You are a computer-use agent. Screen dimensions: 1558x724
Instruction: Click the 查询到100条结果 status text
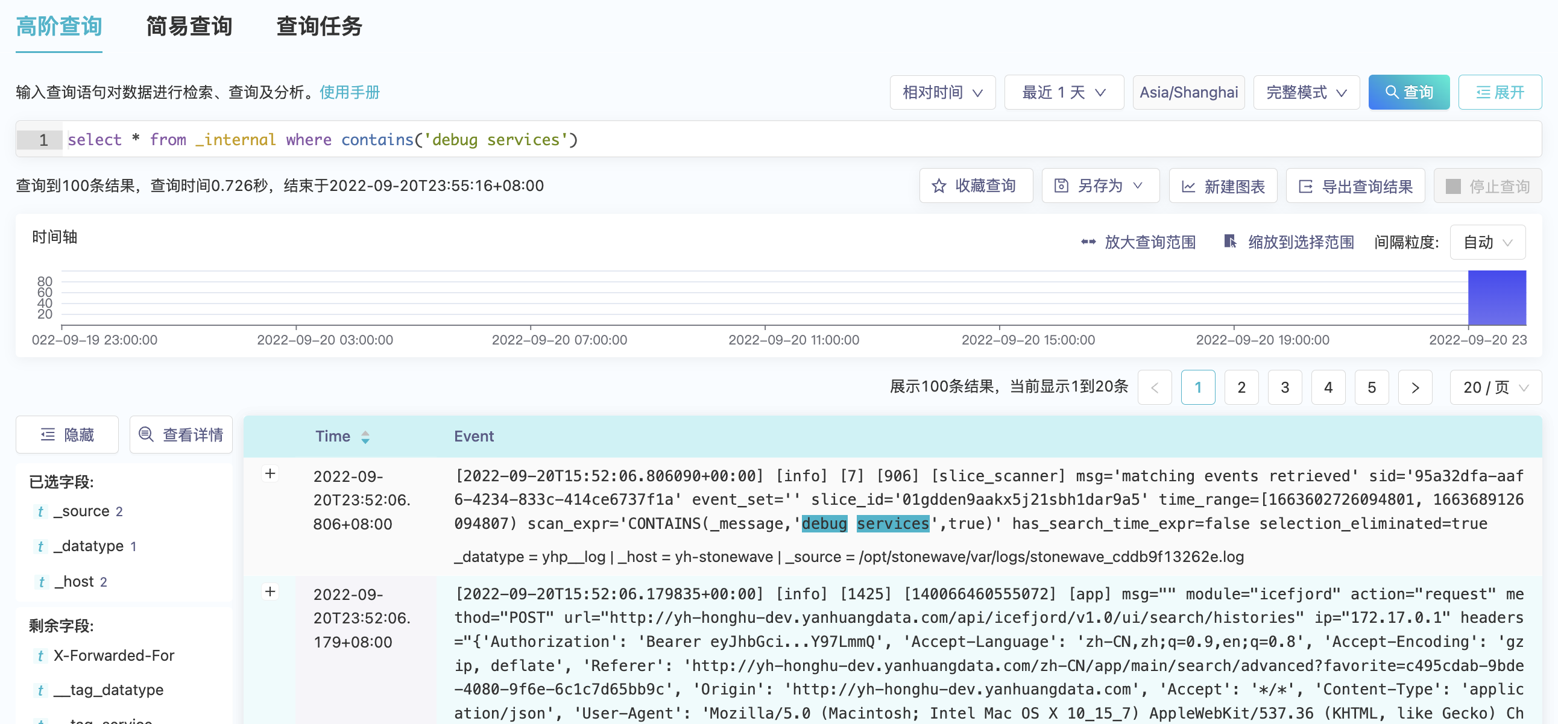[280, 186]
